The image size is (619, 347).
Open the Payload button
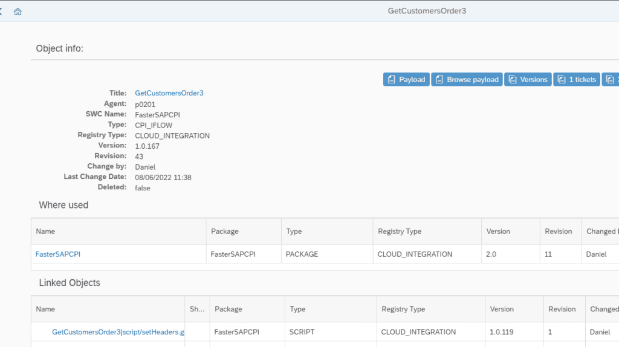[406, 79]
